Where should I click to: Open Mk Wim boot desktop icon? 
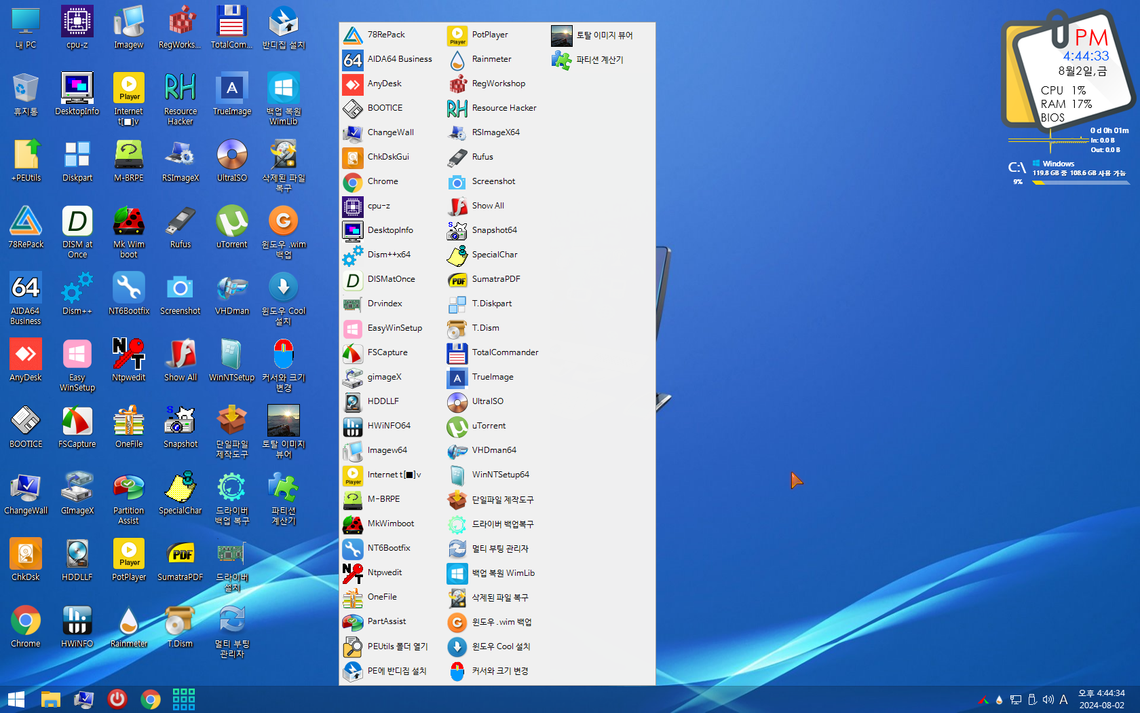coord(129,232)
